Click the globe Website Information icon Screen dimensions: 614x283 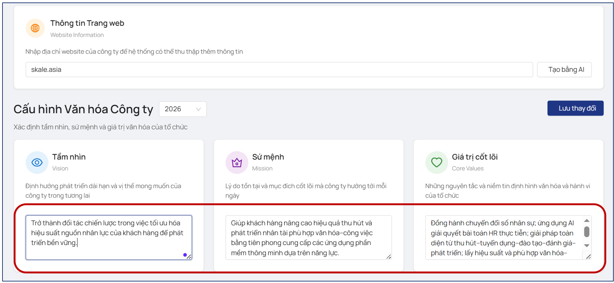(35, 28)
